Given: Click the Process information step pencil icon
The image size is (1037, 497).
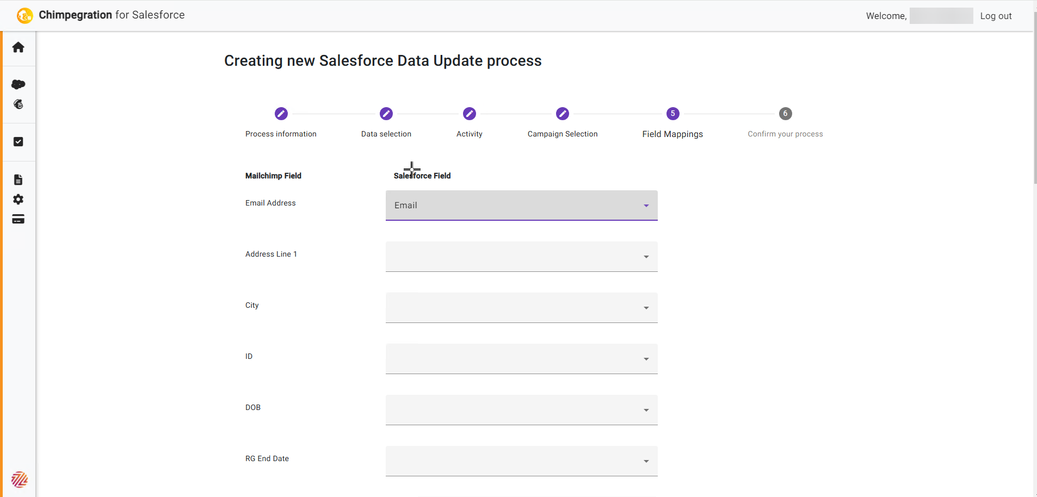Looking at the screenshot, I should (x=281, y=114).
